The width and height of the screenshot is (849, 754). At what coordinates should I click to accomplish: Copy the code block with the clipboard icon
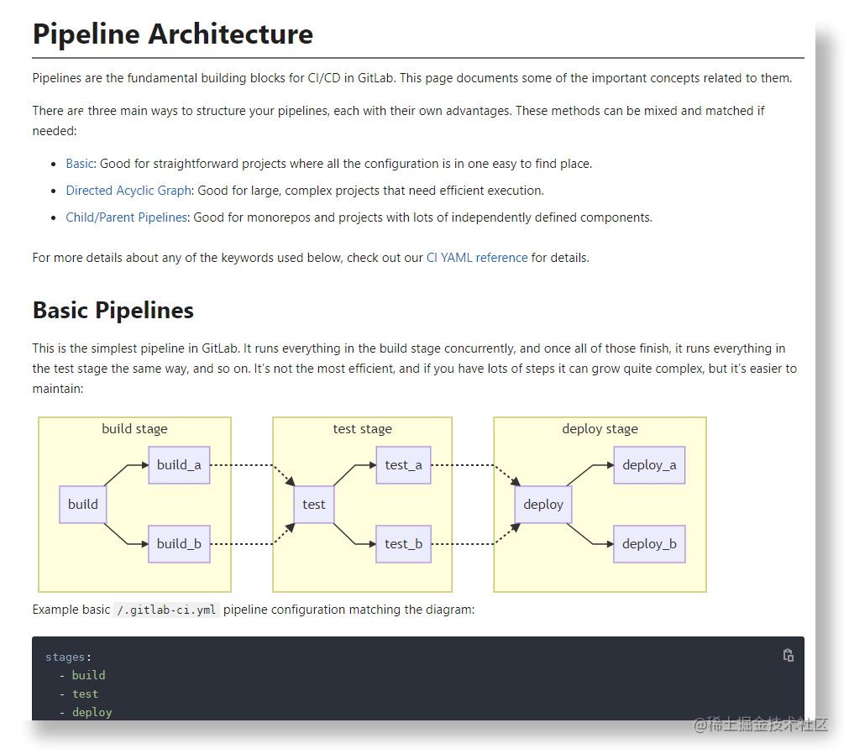788,656
